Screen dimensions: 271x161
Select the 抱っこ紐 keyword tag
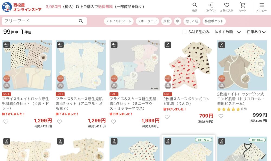(192, 21)
